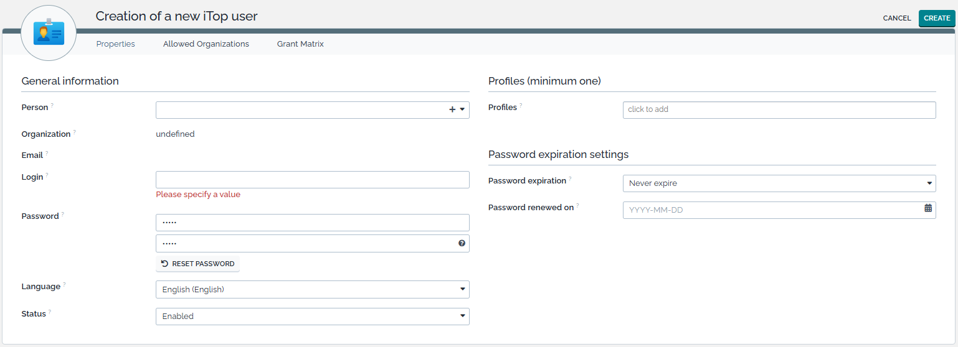Screen dimensions: 958x347
Task: Click the Cancel button
Action: click(897, 18)
